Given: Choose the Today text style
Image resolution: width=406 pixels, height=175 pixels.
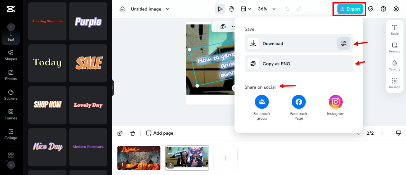Looking at the screenshot, I should pos(47,63).
